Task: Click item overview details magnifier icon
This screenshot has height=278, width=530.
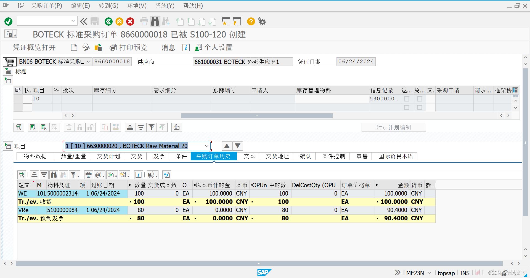Action: tap(19, 127)
